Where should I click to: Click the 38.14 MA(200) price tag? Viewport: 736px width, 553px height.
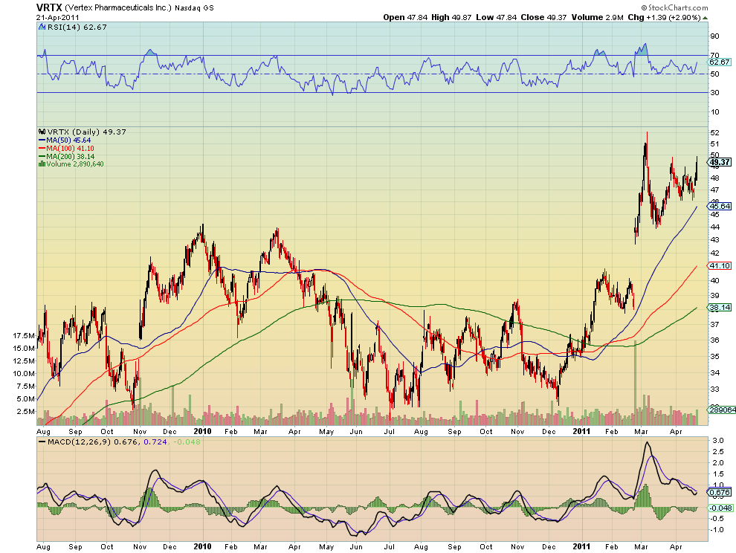(x=720, y=308)
